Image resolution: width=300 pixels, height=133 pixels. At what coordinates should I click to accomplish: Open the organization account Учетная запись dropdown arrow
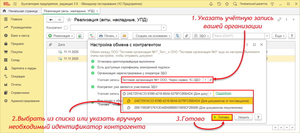click(x=205, y=80)
